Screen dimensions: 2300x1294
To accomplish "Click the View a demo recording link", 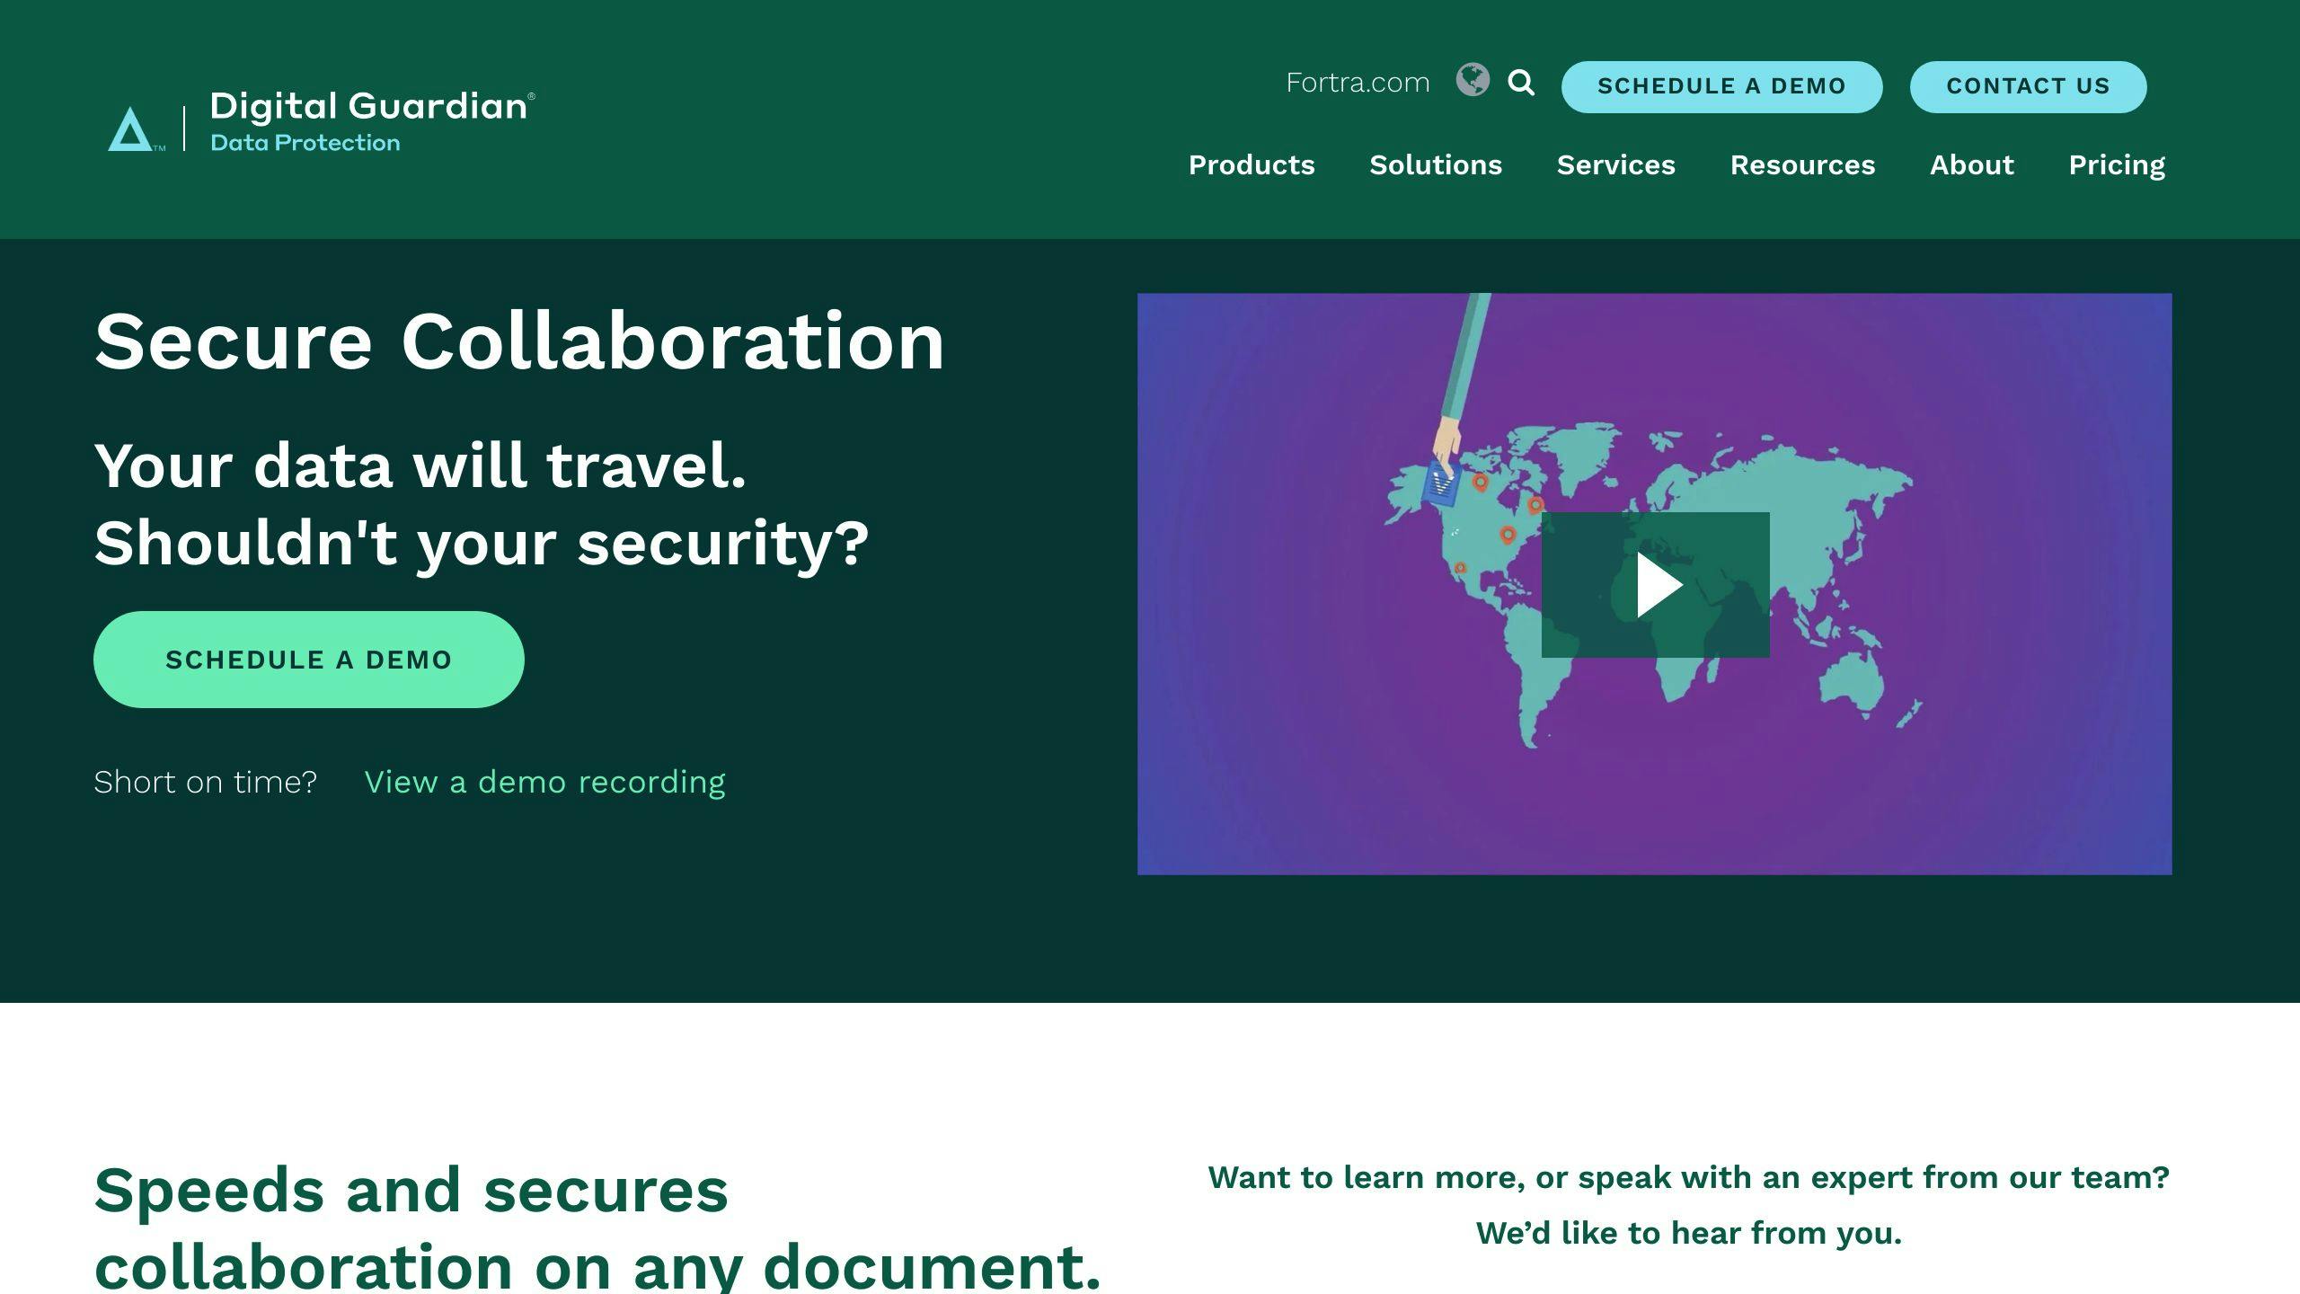I will tap(545, 781).
